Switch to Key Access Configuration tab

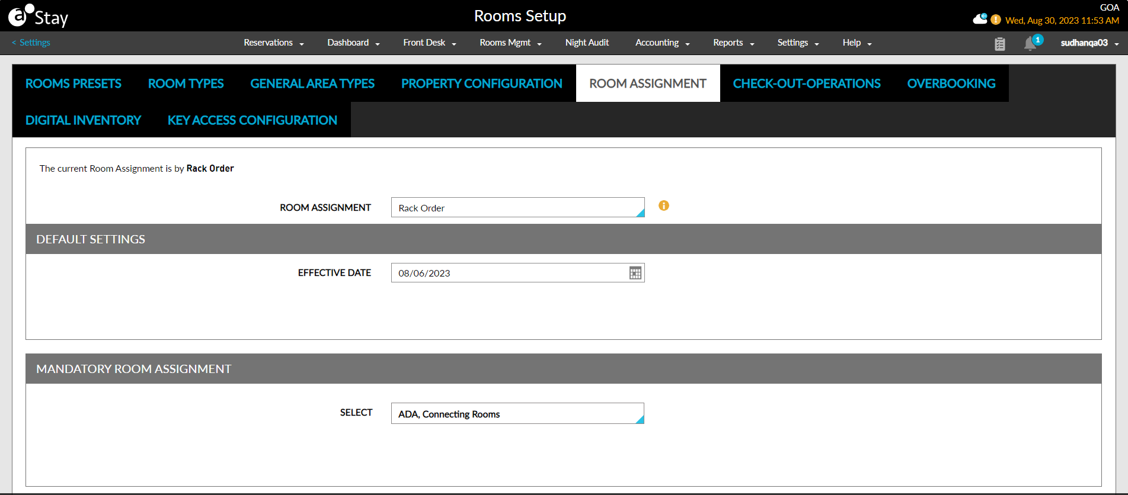[x=253, y=120]
